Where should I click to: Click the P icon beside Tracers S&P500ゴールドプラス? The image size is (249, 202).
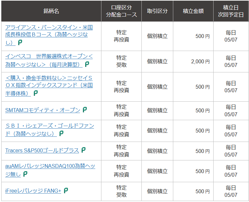click(83, 150)
